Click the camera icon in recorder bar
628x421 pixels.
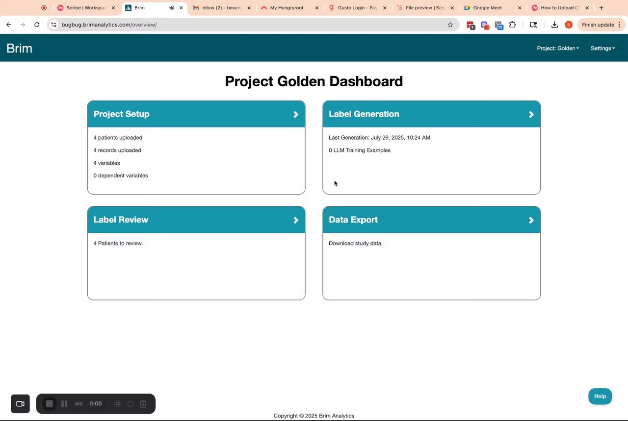tap(20, 404)
